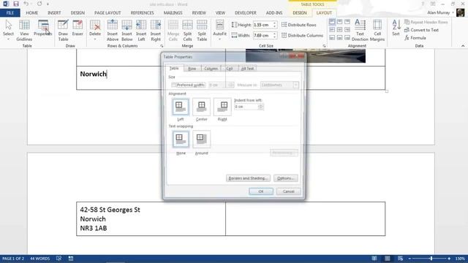Click the zoom slider handle
The image size is (468, 263).
pyautogui.click(x=431, y=259)
